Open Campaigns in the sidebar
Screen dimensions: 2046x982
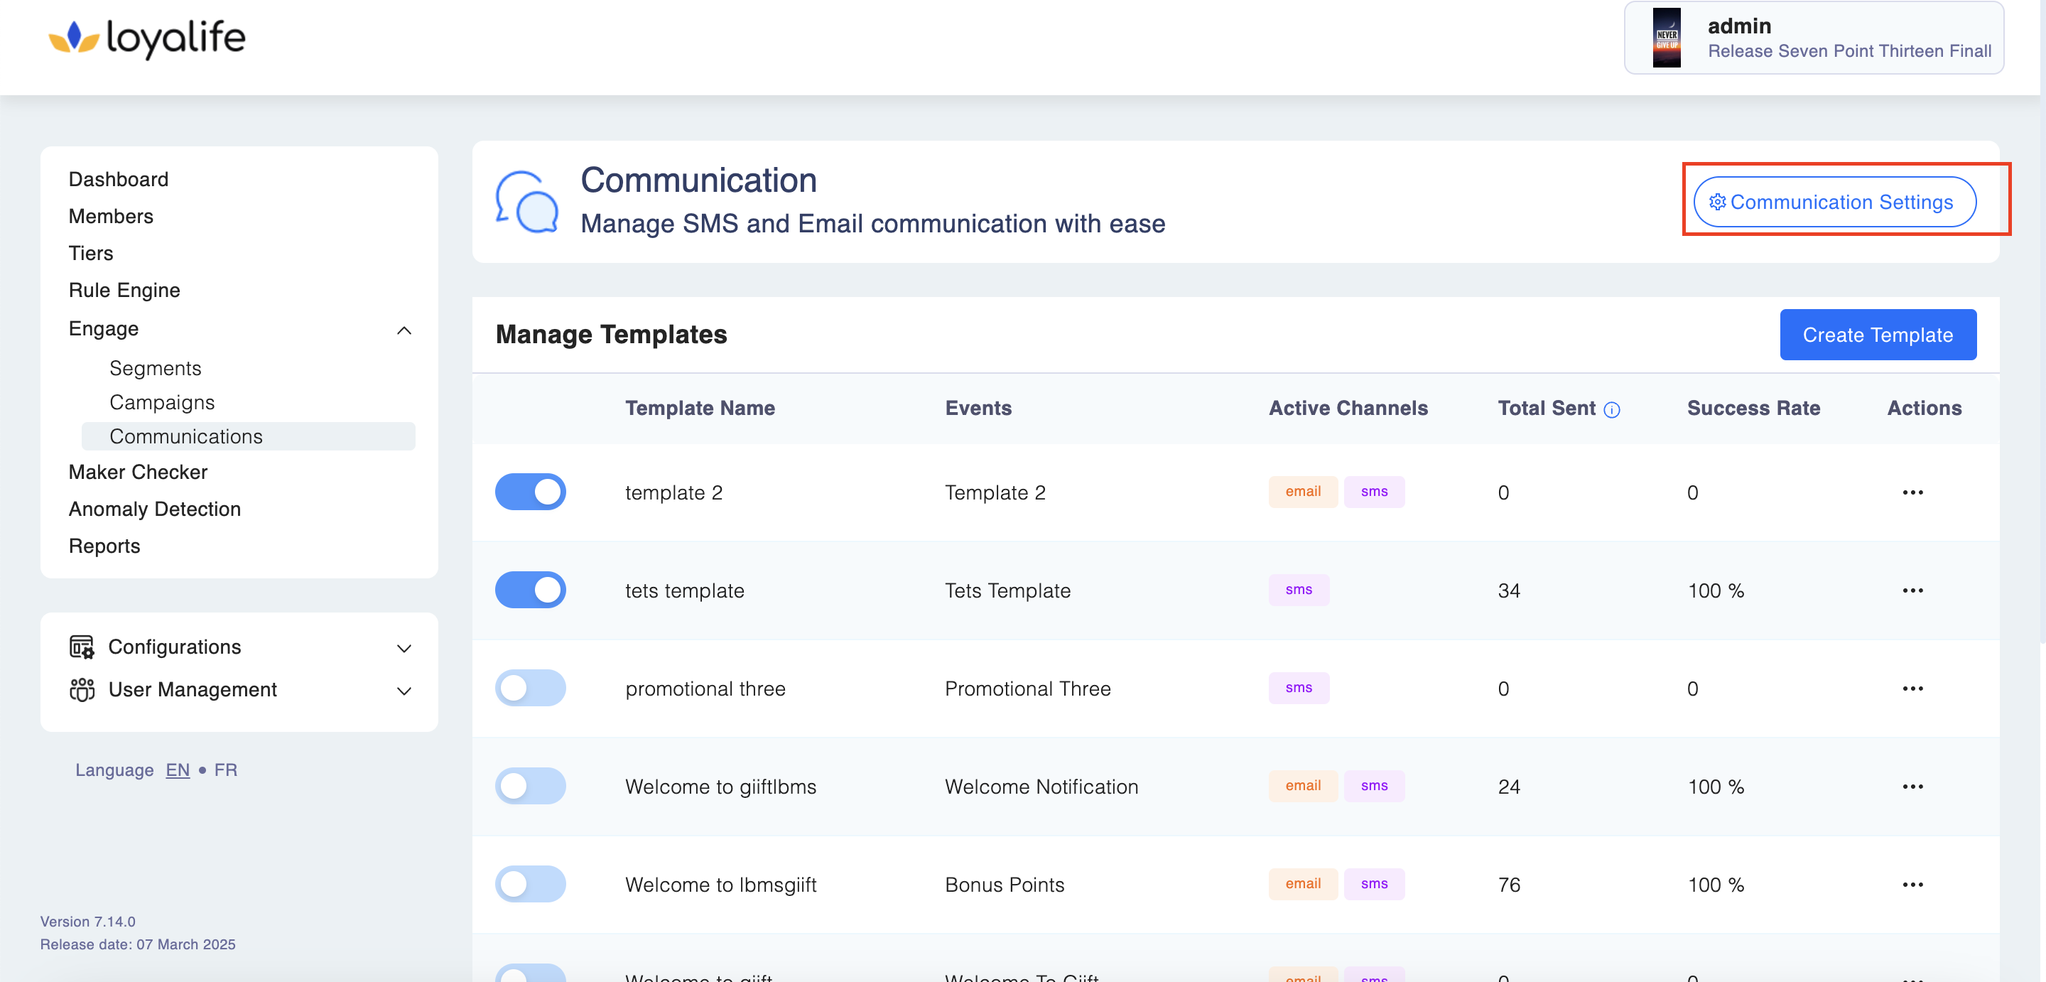pyautogui.click(x=162, y=402)
